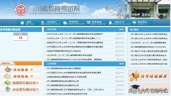
Task: Open the 考试招生 navigation menu
Action: [x=76, y=23]
